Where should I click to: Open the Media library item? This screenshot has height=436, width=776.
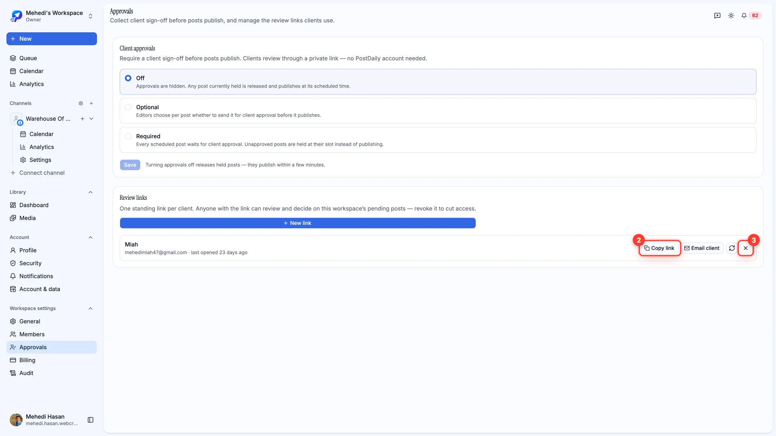(52, 218)
